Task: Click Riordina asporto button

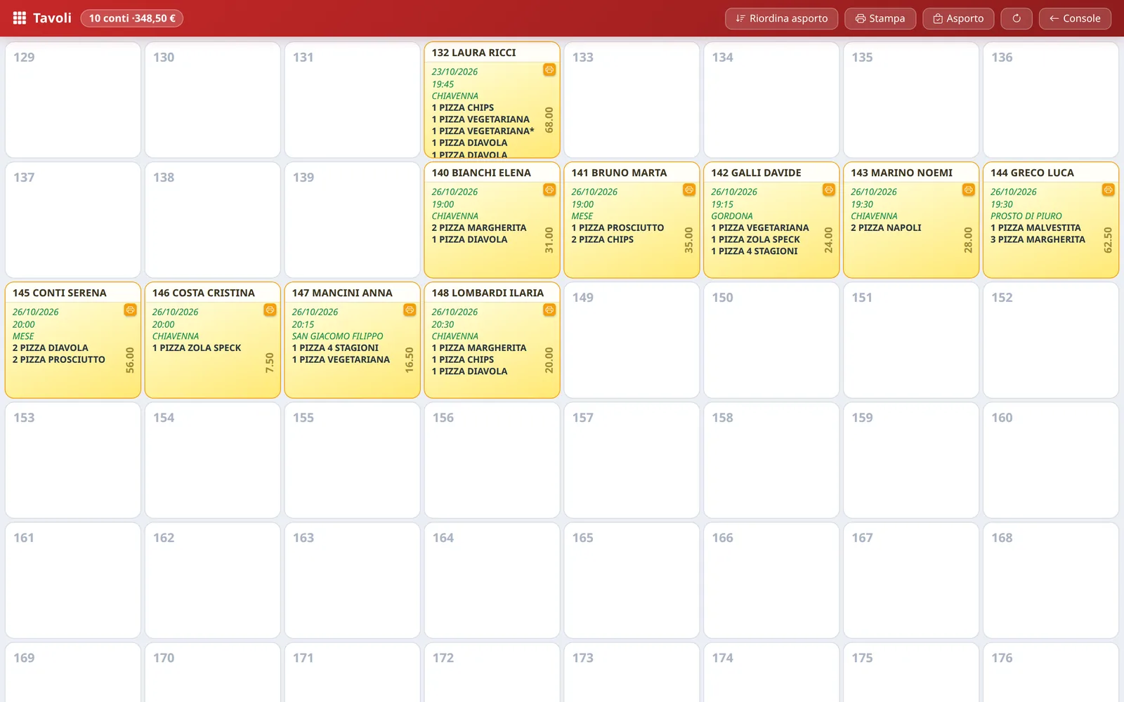Action: (781, 18)
